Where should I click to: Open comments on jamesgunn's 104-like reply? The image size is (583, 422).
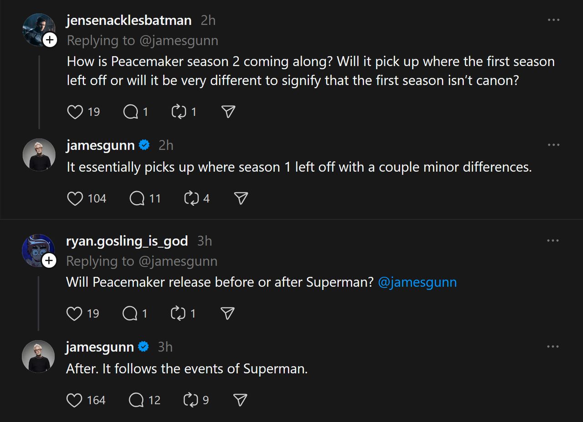click(137, 198)
